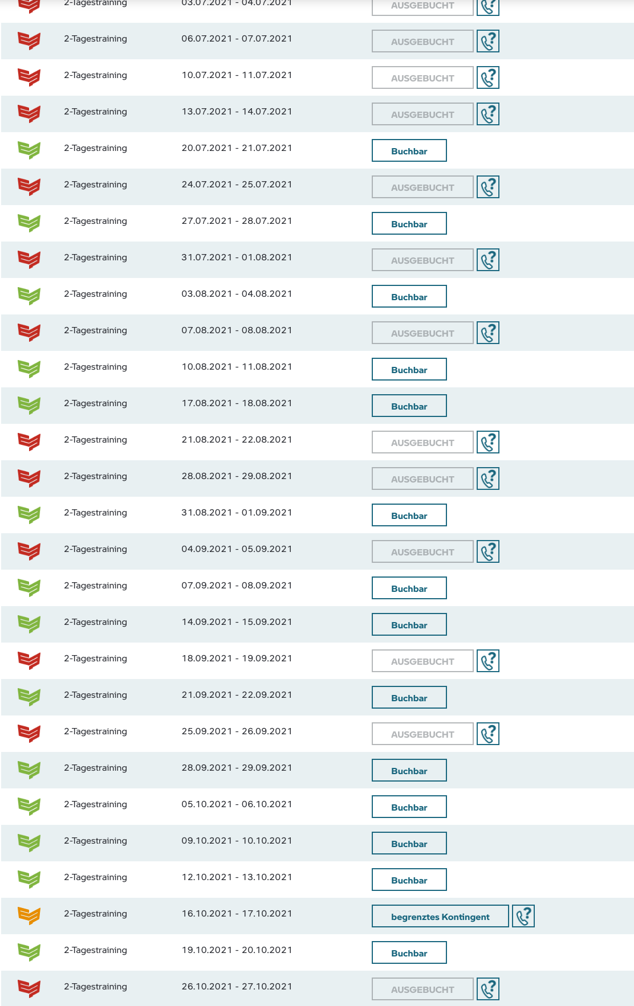Open phone inquiry for 24.07.2021 training
The height and width of the screenshot is (1006, 634).
point(488,187)
